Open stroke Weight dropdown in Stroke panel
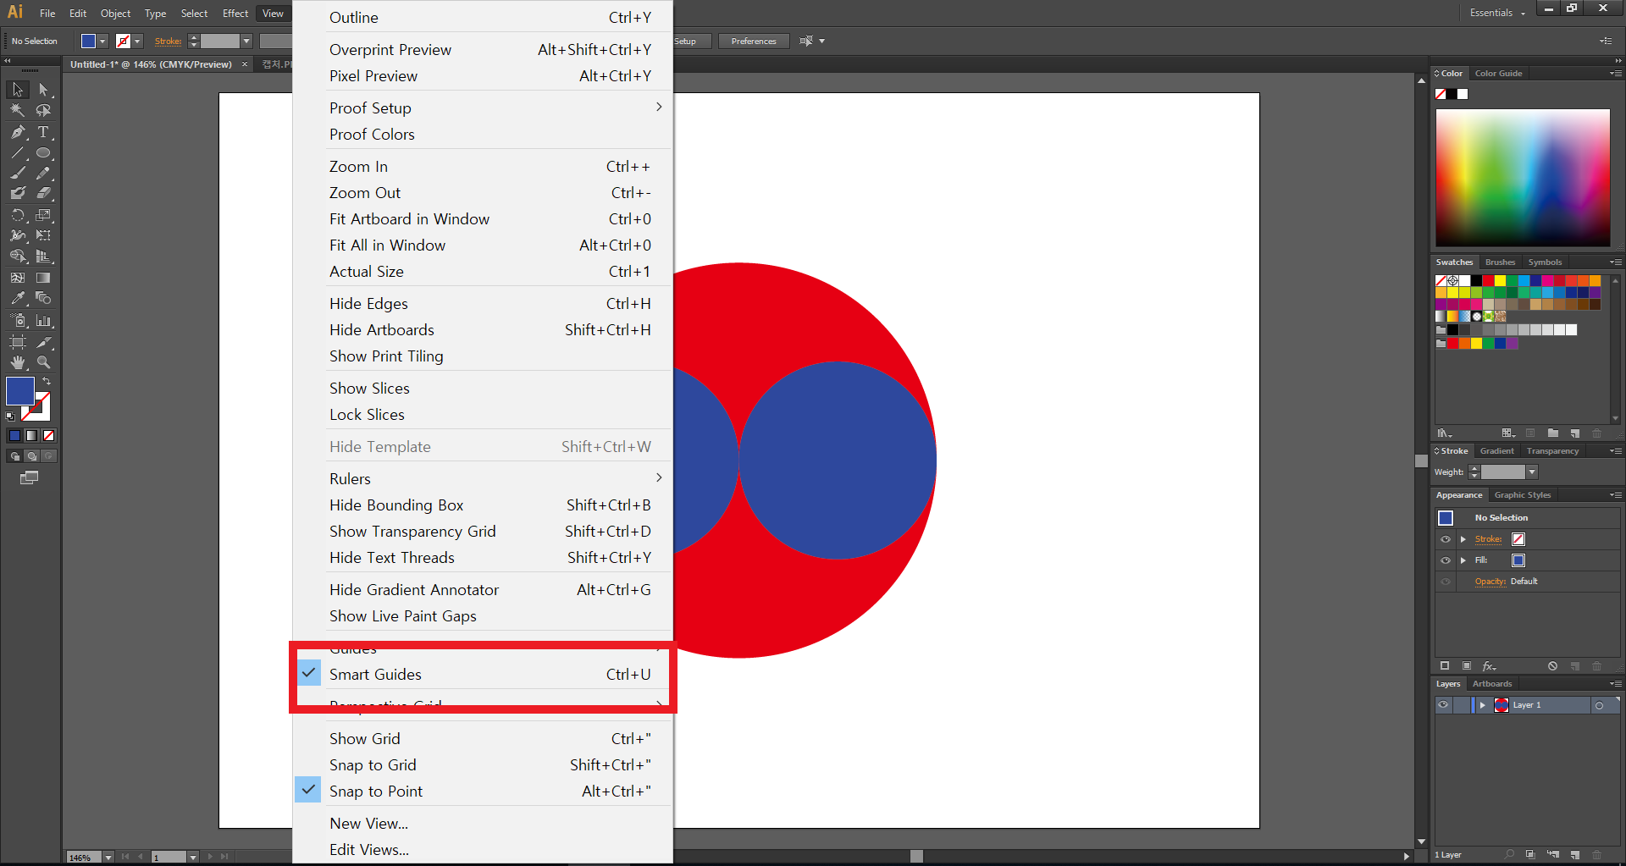The width and height of the screenshot is (1626, 866). (x=1532, y=472)
